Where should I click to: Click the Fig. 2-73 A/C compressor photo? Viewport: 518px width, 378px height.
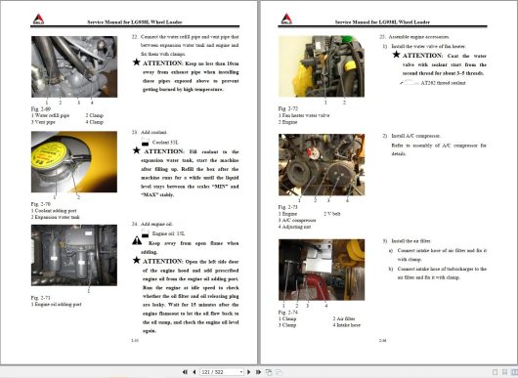click(x=322, y=165)
